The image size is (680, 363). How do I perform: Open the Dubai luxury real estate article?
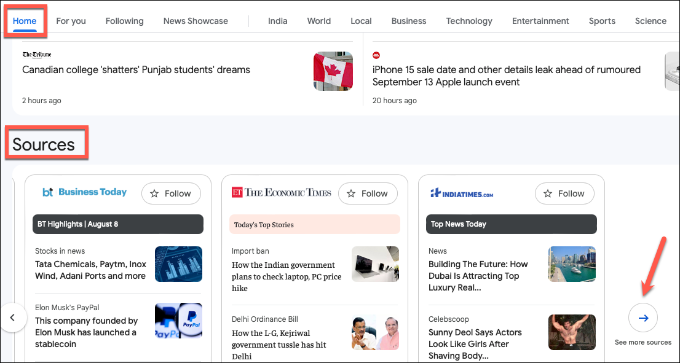[x=478, y=276]
